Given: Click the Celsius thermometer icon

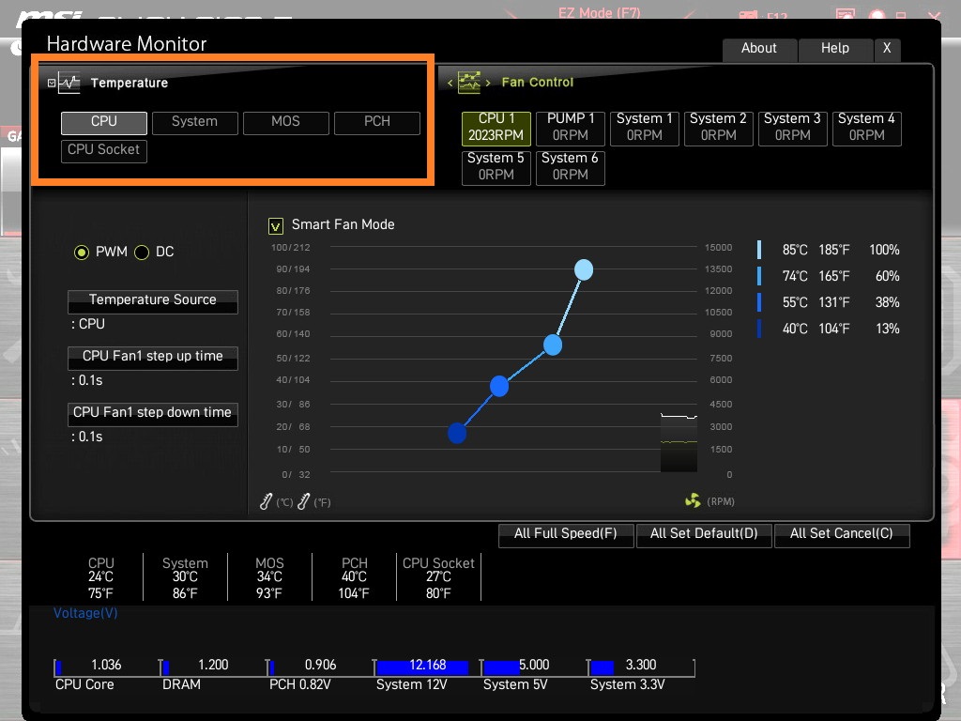Looking at the screenshot, I should pos(266,501).
